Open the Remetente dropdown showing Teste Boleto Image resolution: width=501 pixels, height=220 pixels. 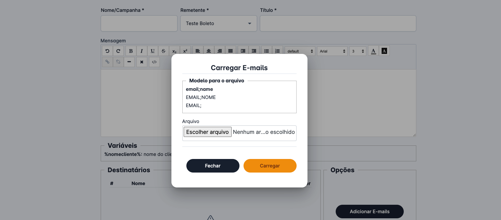[218, 23]
